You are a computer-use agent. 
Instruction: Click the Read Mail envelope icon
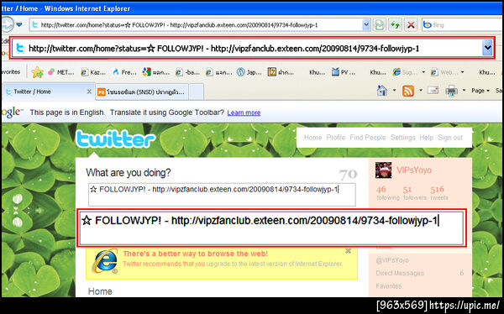(x=433, y=91)
